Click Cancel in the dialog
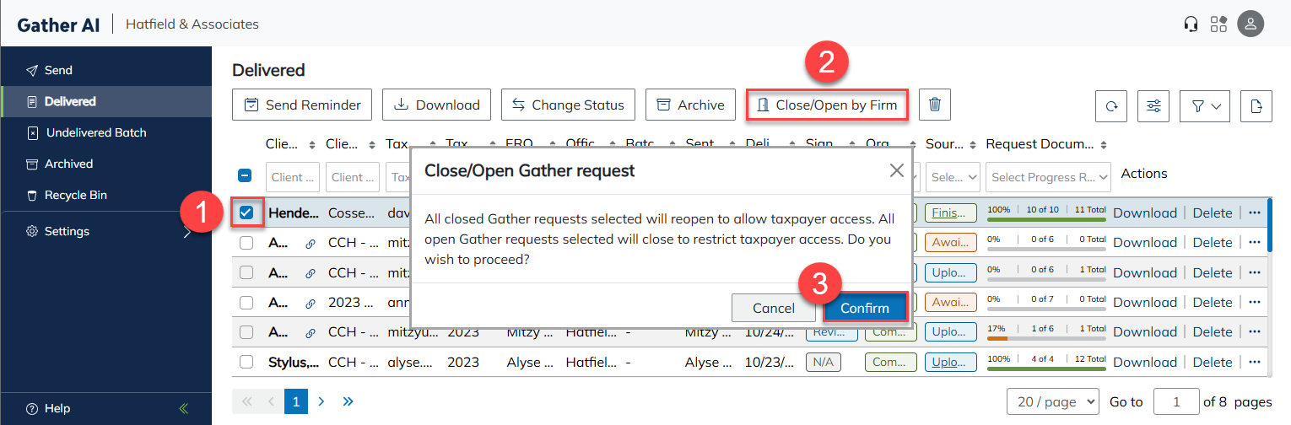The height and width of the screenshot is (425, 1291). tap(774, 308)
